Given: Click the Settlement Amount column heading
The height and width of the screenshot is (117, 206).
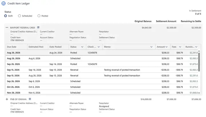Looking at the screenshot, I should [x=166, y=21].
